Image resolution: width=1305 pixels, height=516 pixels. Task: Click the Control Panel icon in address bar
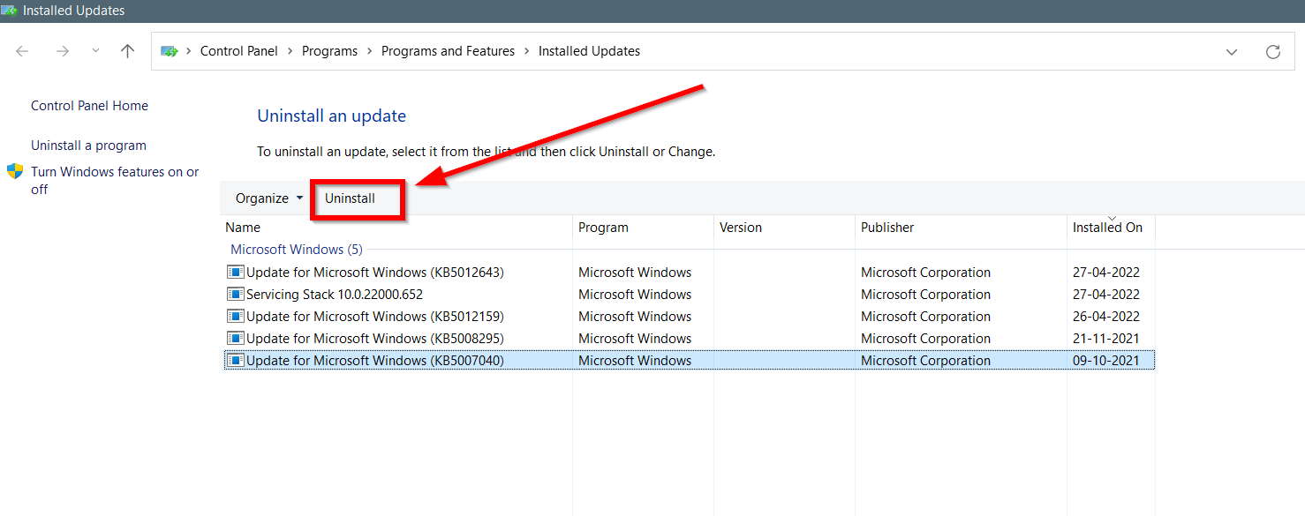tap(170, 51)
